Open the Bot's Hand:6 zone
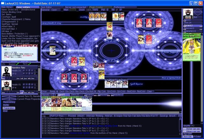The width and height of the screenshot is (204, 139). (x=193, y=20)
